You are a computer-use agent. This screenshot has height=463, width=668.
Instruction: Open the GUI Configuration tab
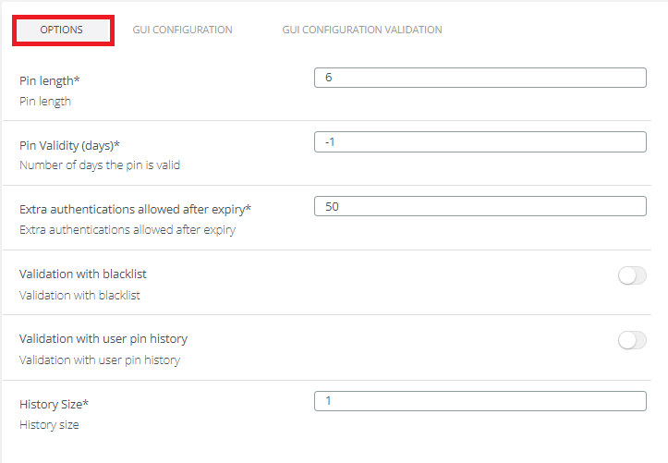[182, 30]
